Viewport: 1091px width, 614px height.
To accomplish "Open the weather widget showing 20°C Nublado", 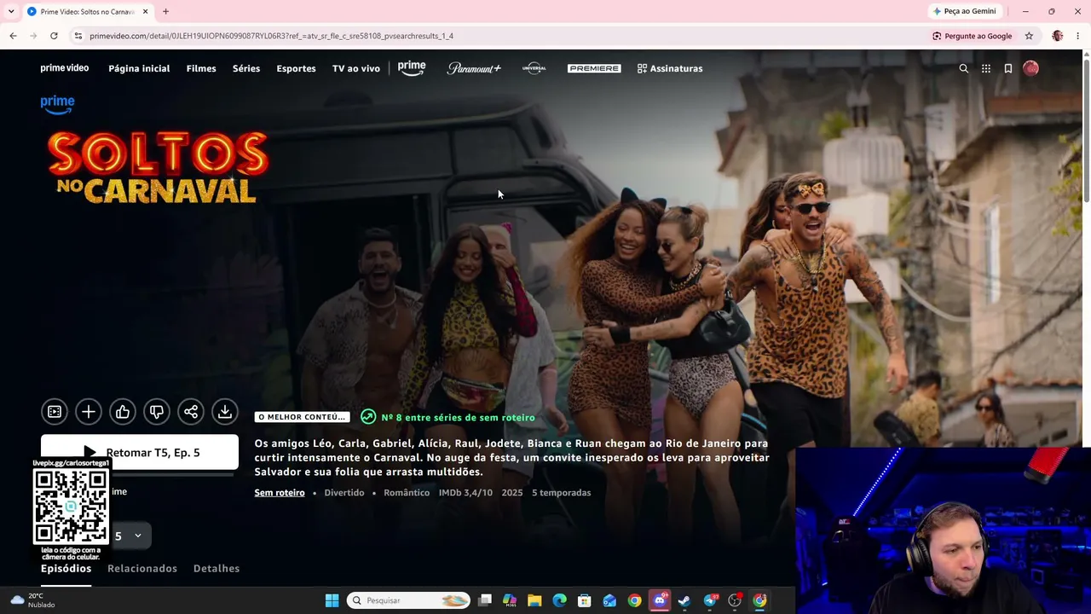I will (31, 600).
